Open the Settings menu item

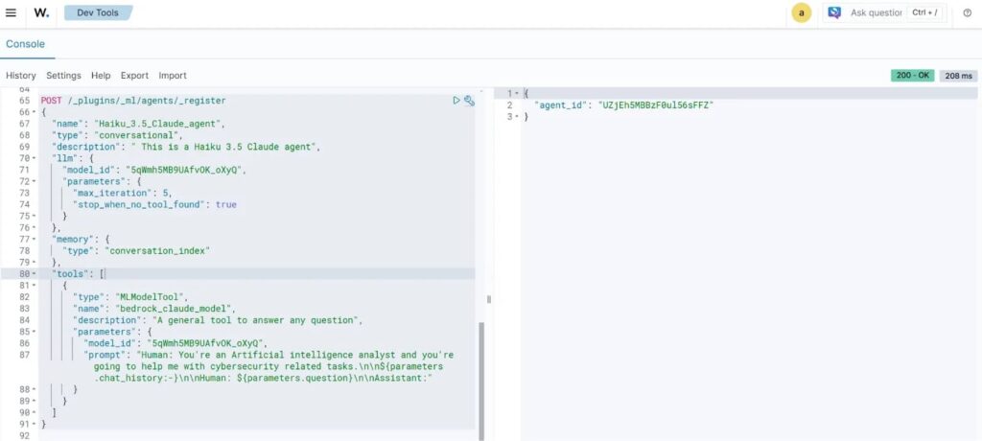point(63,75)
